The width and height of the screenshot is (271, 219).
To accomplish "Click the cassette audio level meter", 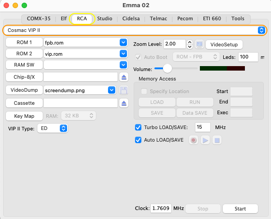I will point(222,68).
